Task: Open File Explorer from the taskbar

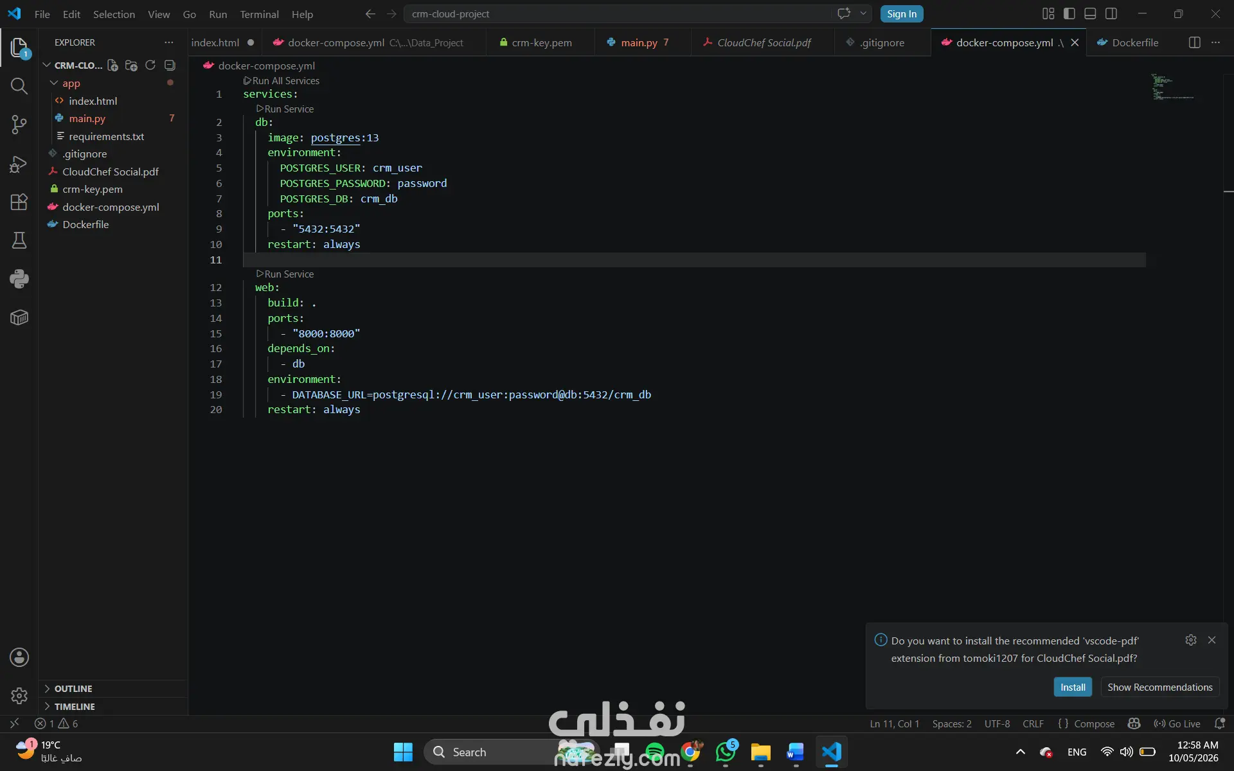Action: coord(760,752)
